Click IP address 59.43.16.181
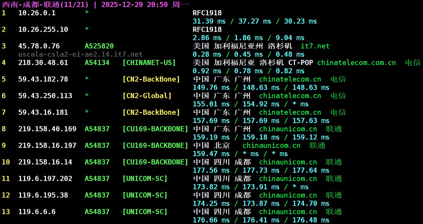This screenshot has width=423, height=224. 43,112
